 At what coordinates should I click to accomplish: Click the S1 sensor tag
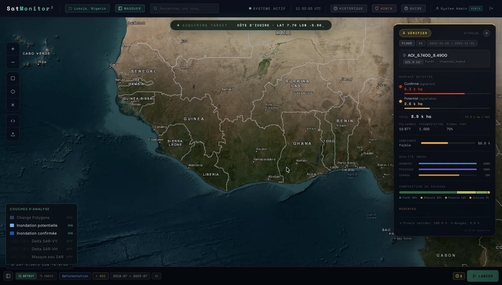click(421, 43)
